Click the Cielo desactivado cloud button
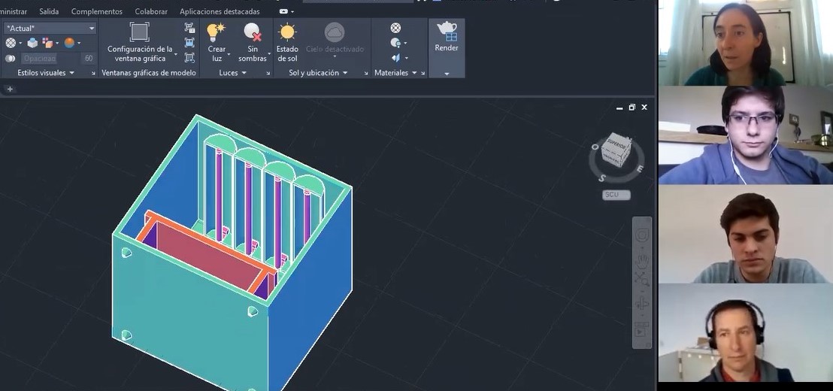 (335, 40)
